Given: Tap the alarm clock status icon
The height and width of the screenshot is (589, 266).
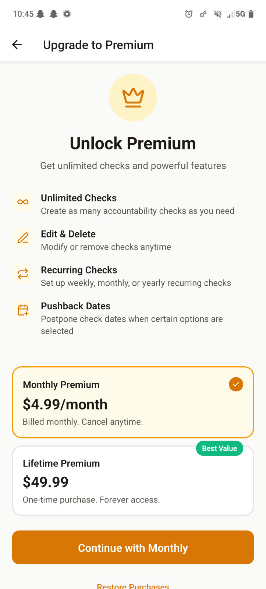Looking at the screenshot, I should tap(189, 14).
